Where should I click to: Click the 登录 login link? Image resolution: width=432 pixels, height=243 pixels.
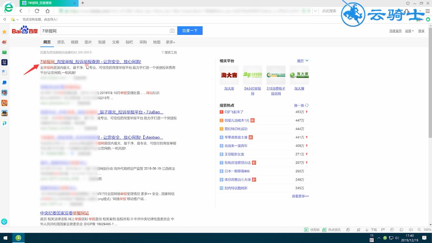coord(421,31)
